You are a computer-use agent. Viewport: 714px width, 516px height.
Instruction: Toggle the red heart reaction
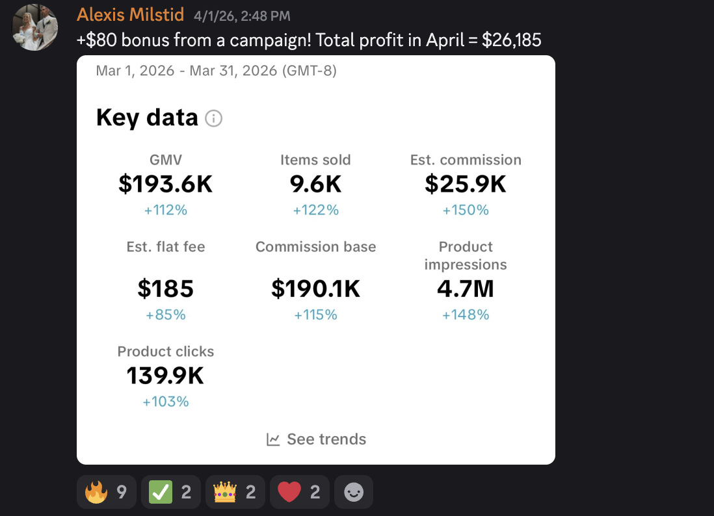coord(300,492)
